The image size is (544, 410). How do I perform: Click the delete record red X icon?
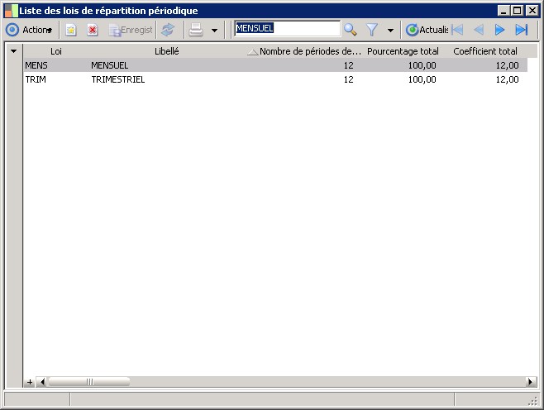click(93, 30)
